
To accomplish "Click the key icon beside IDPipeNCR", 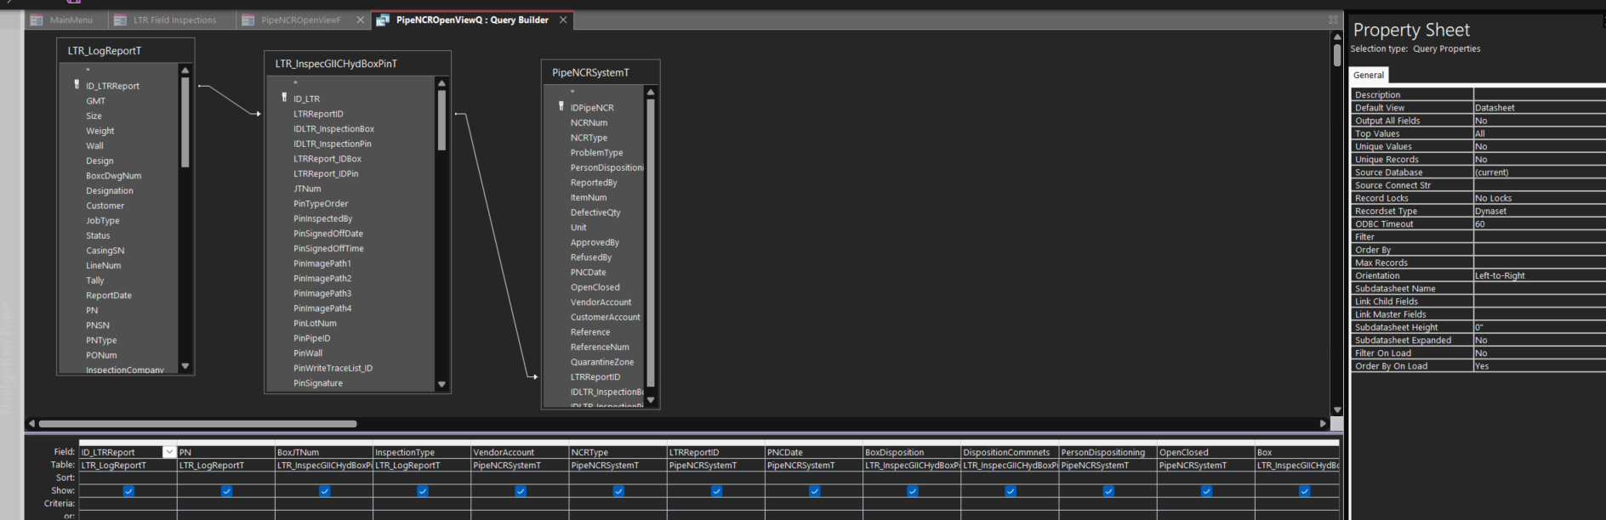I will tap(561, 107).
